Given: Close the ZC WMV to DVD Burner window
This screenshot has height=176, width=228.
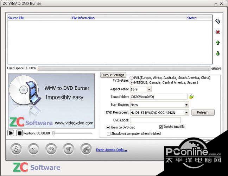Looking at the screenshot, I should 222,4.
